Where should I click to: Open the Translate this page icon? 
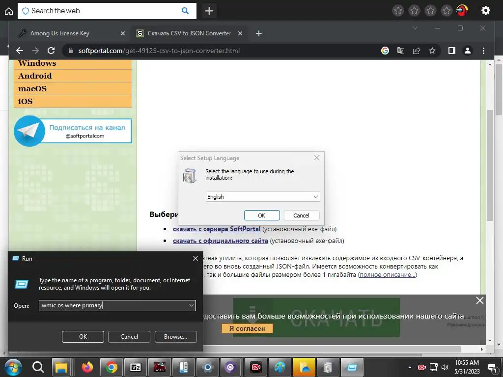(x=401, y=51)
